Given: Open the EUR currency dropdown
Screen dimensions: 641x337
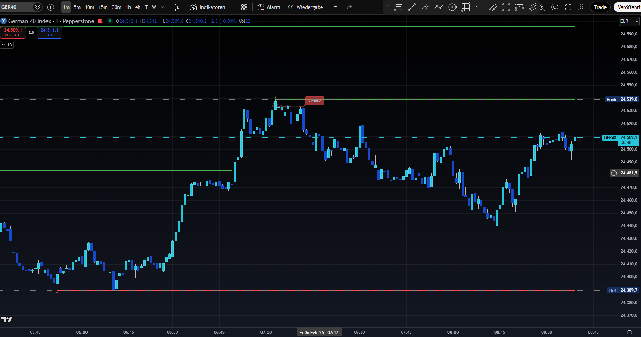Looking at the screenshot, I should pos(629,21).
